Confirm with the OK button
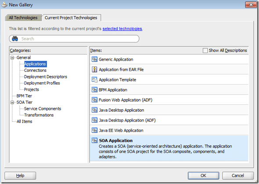Screen dimensions: 259x184 [x=203, y=176]
